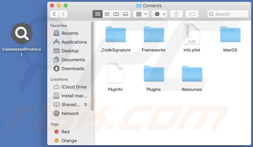
Task: Click the Contents folder title icon
Action: pyautogui.click(x=139, y=6)
